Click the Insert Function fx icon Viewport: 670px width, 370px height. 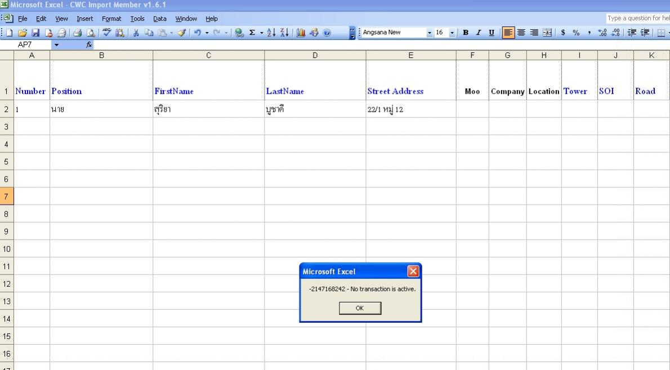pyautogui.click(x=89, y=45)
